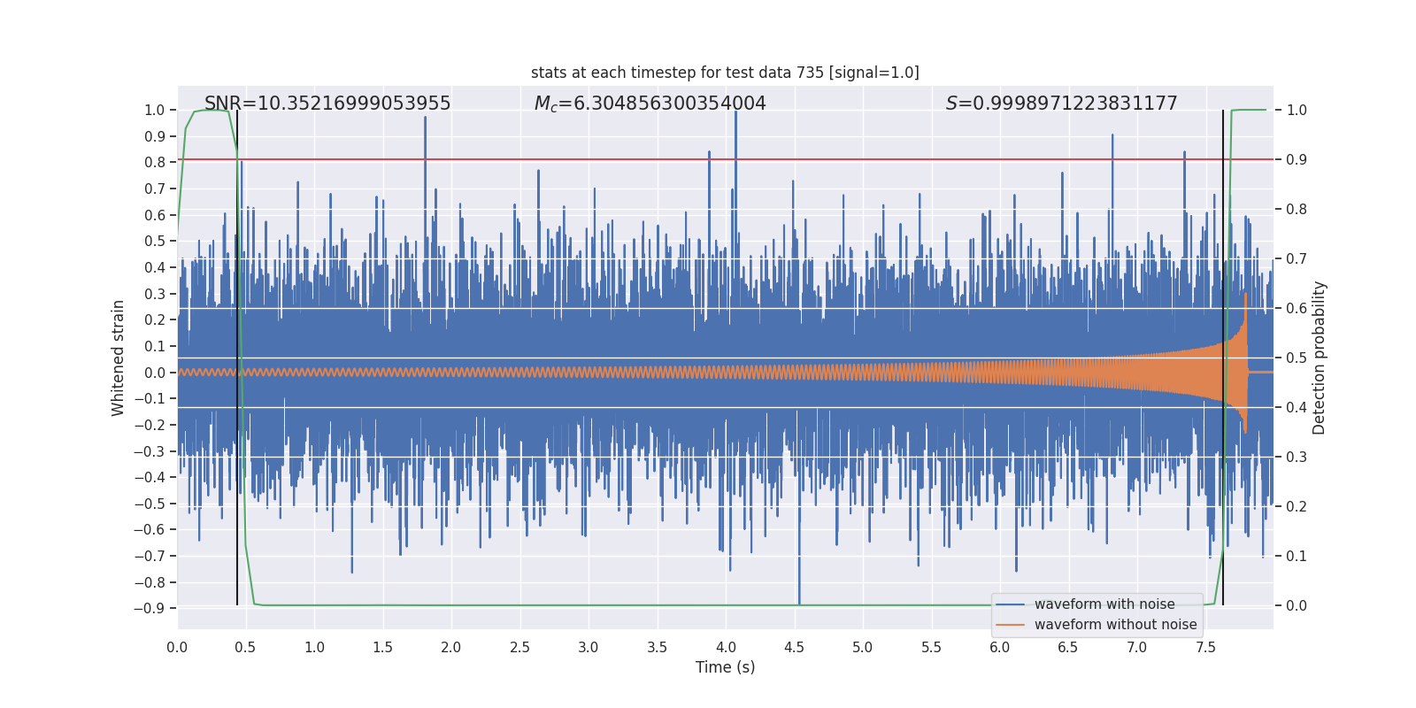Click the −0.9 tick on the strain axis
The image size is (1416, 708).
(150, 608)
